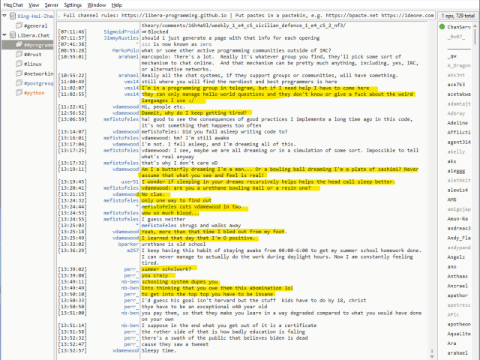Open the Server menu

coord(51,4)
